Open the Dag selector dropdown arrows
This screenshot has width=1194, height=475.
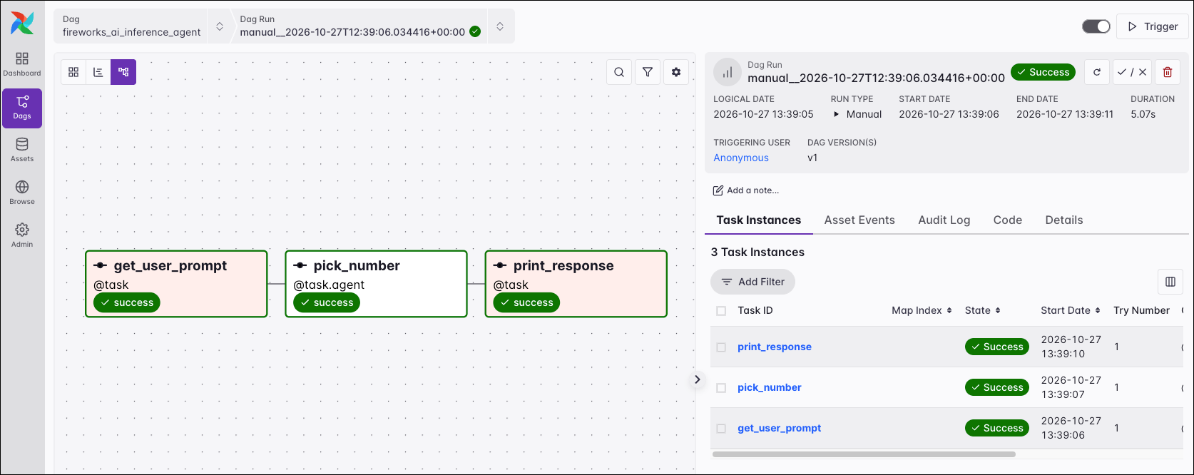point(220,26)
